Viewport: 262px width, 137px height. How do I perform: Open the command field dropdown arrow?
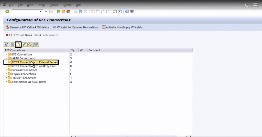tap(40, 11)
